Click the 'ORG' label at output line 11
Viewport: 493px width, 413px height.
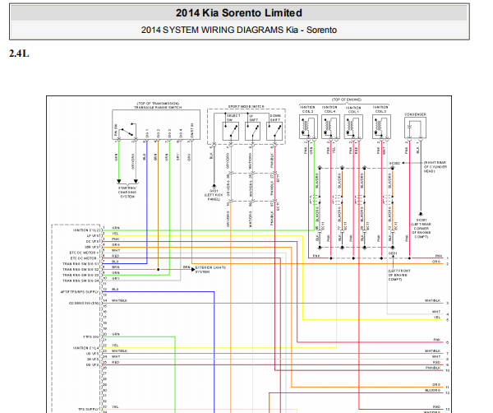click(436, 385)
